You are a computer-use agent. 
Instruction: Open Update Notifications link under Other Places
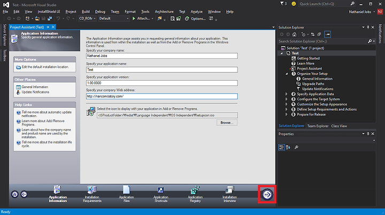(x=35, y=92)
